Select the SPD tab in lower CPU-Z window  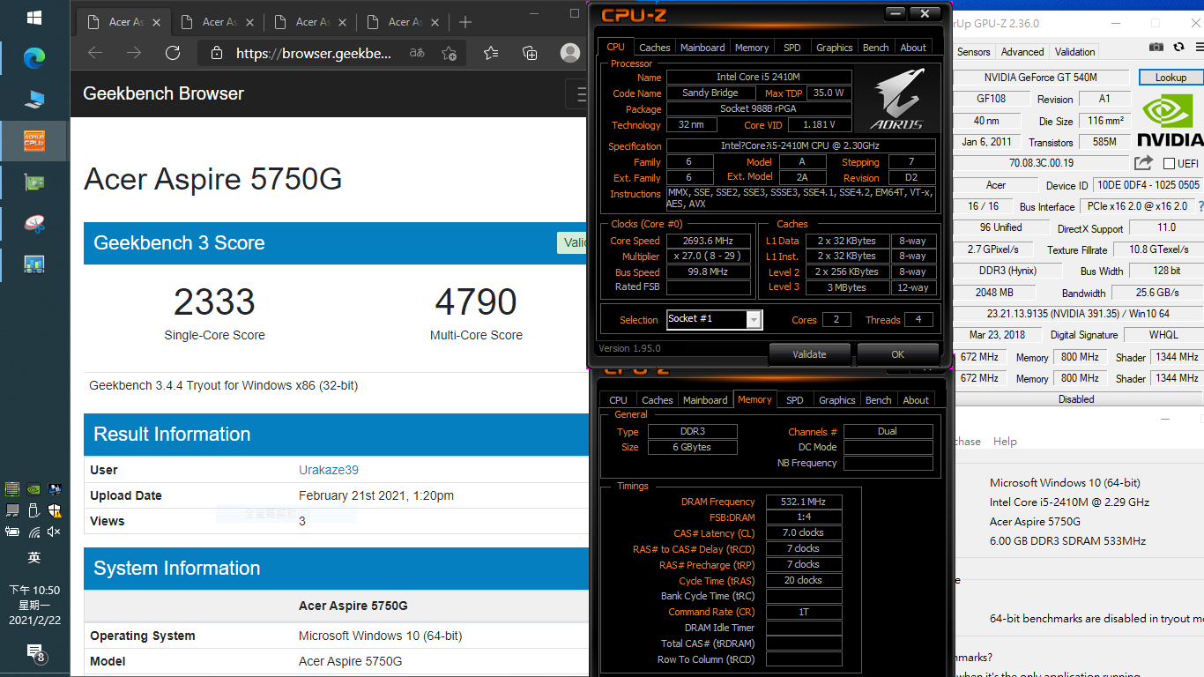[795, 400]
